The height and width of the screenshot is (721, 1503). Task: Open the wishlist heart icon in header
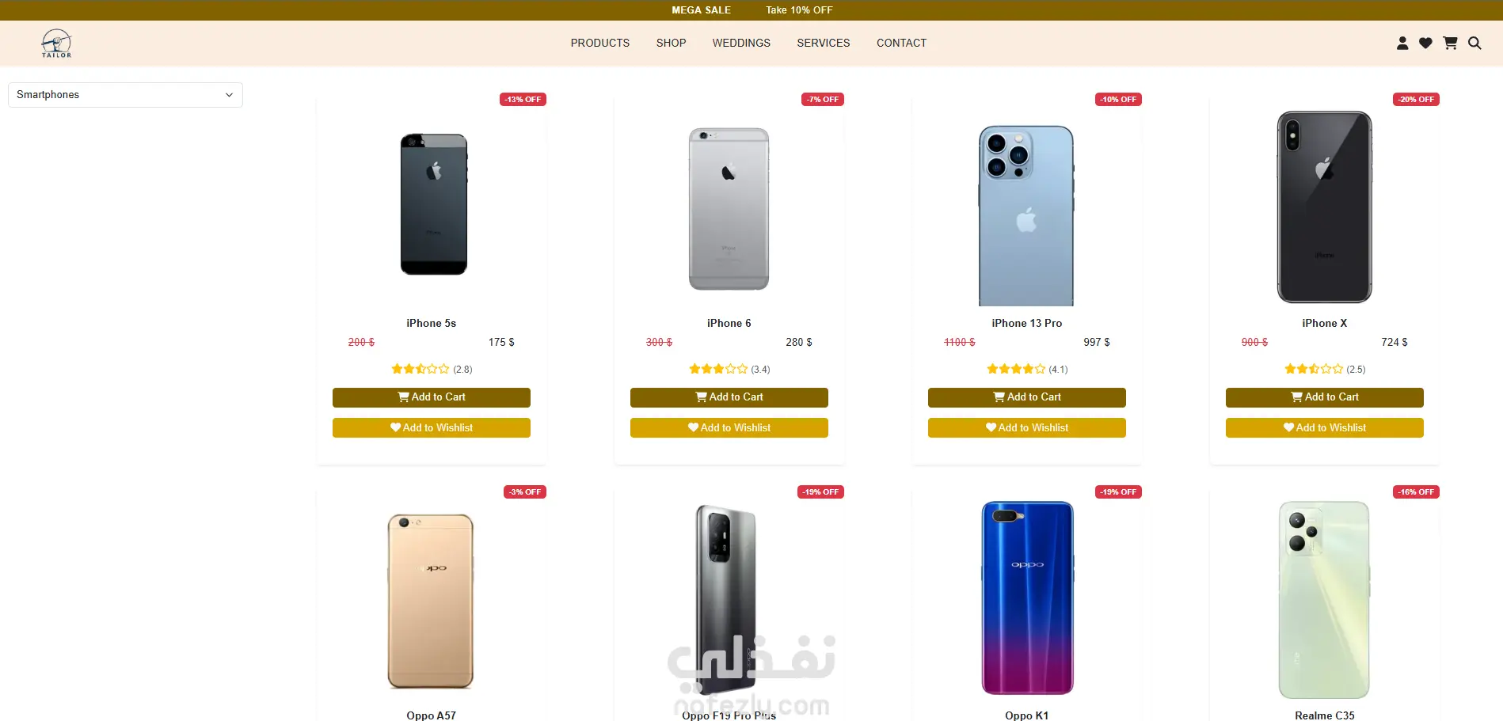(1425, 44)
